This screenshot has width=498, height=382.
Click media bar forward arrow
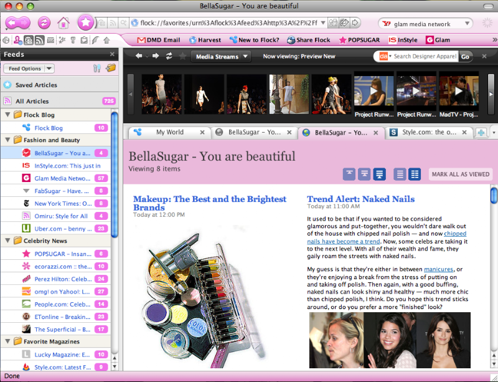click(156, 56)
